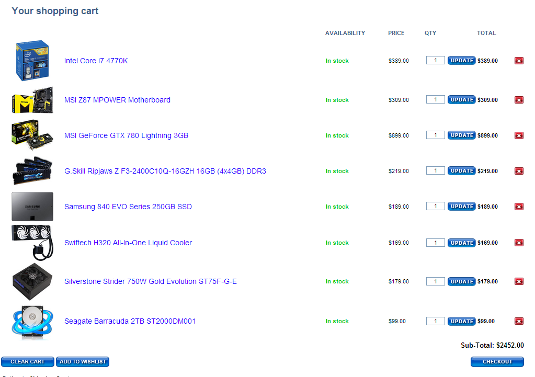Image resolution: width=535 pixels, height=377 pixels.
Task: Open the GTX 780 Lightning product image
Action: pyautogui.click(x=32, y=135)
